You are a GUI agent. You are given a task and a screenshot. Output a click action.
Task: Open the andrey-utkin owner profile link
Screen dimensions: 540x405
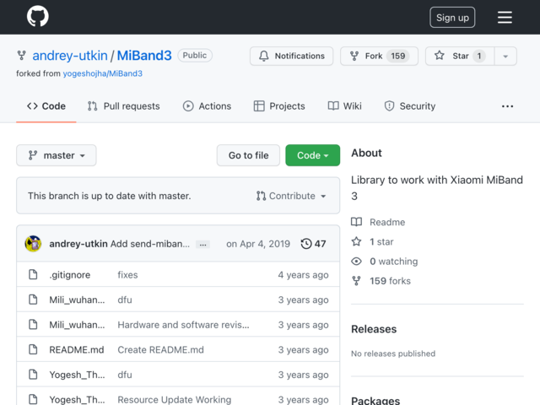tap(70, 56)
